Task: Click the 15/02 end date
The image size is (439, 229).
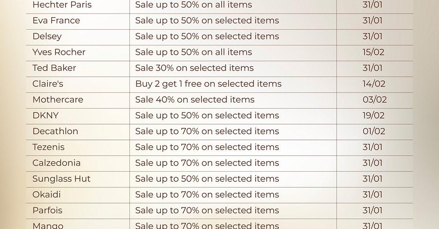Action: pos(373,52)
